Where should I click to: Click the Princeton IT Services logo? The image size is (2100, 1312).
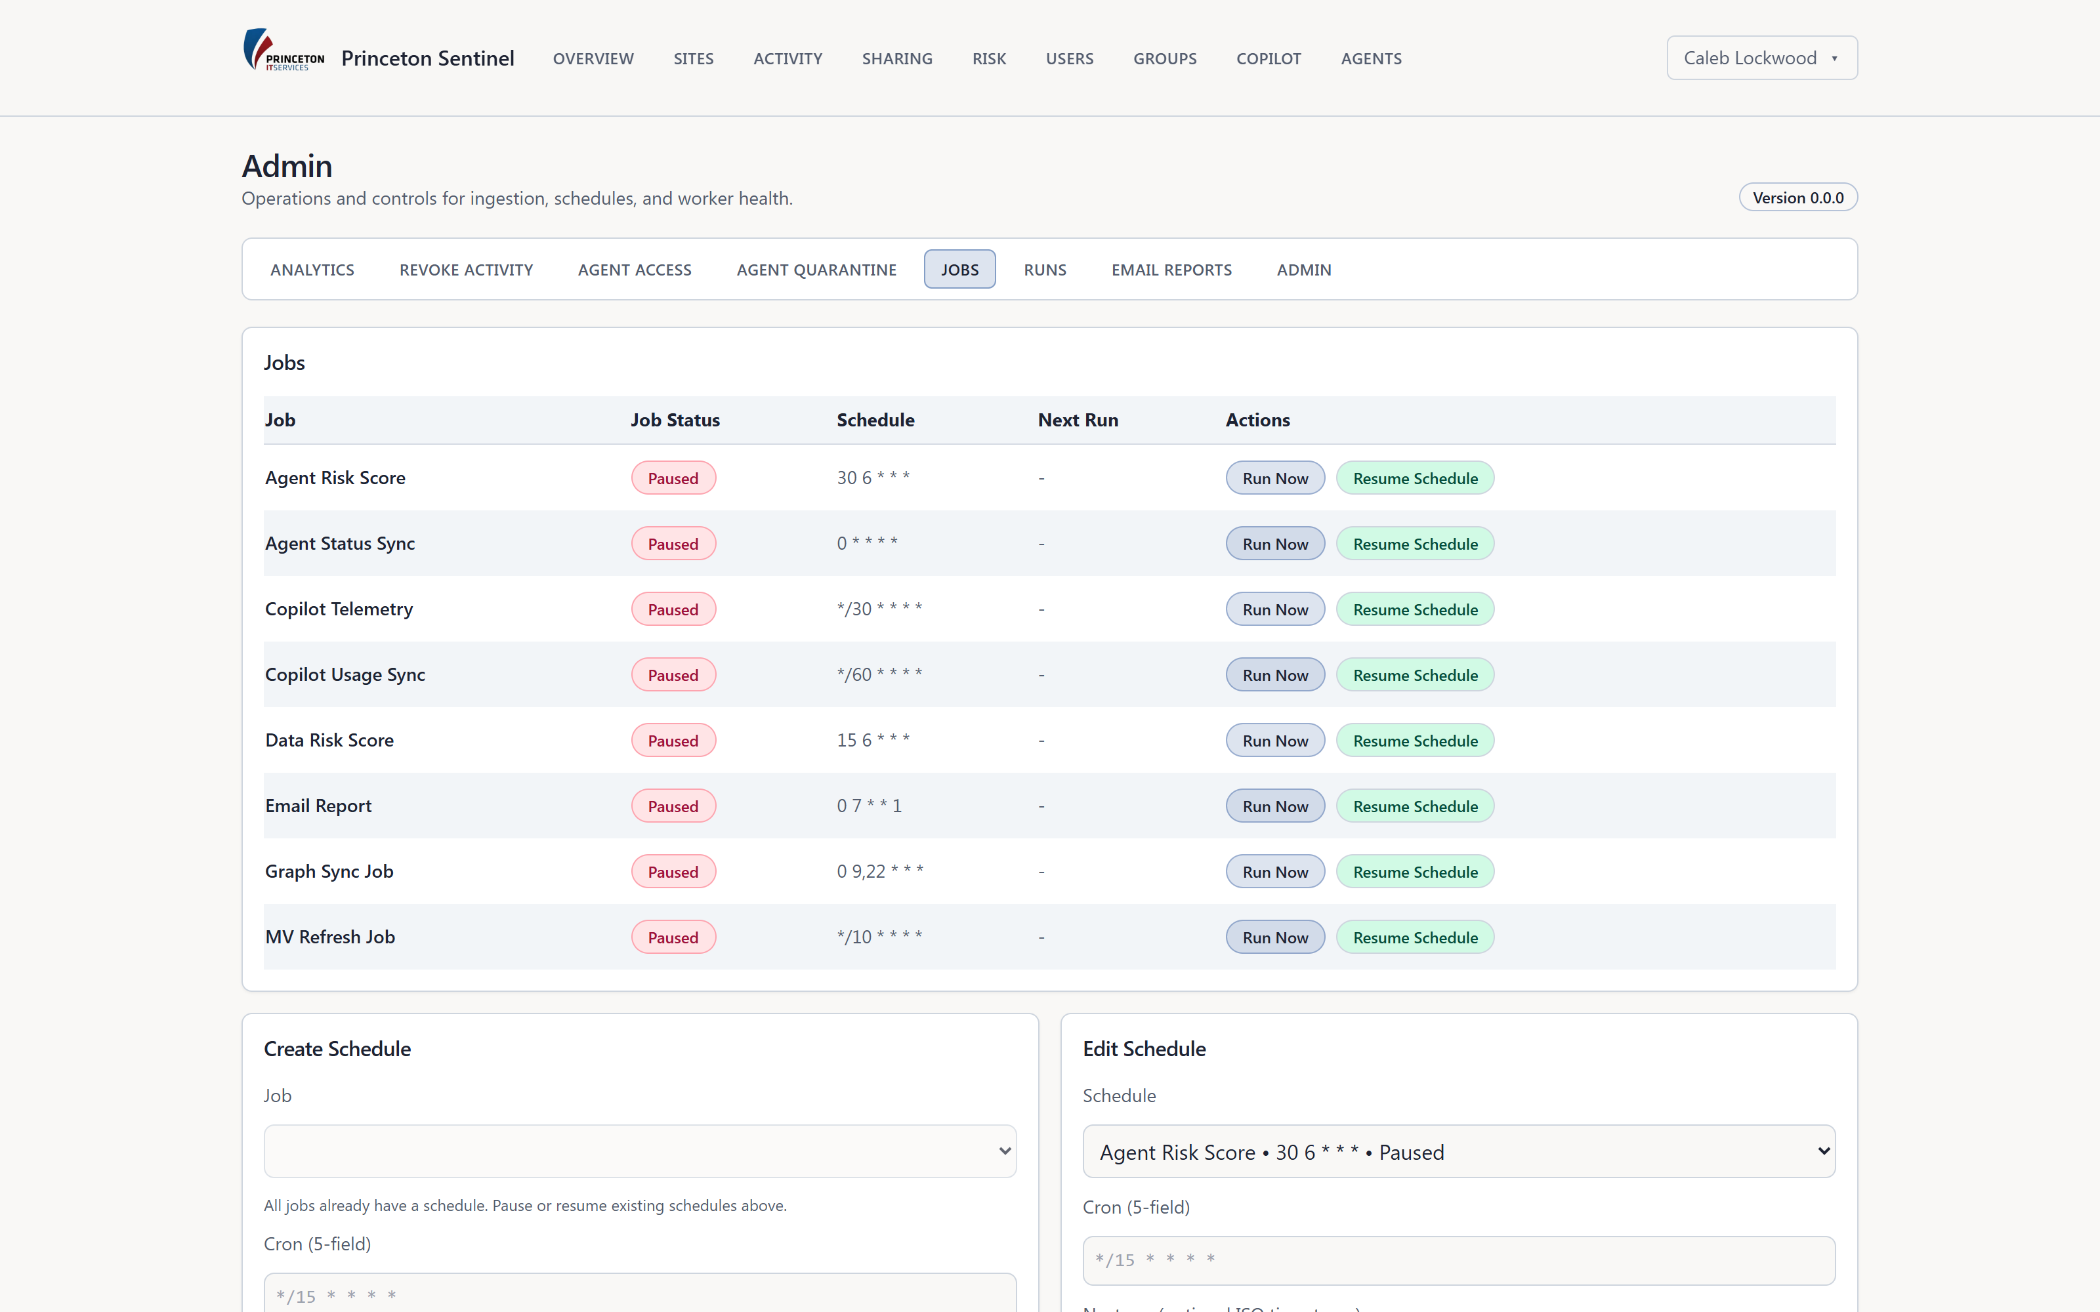tap(283, 51)
